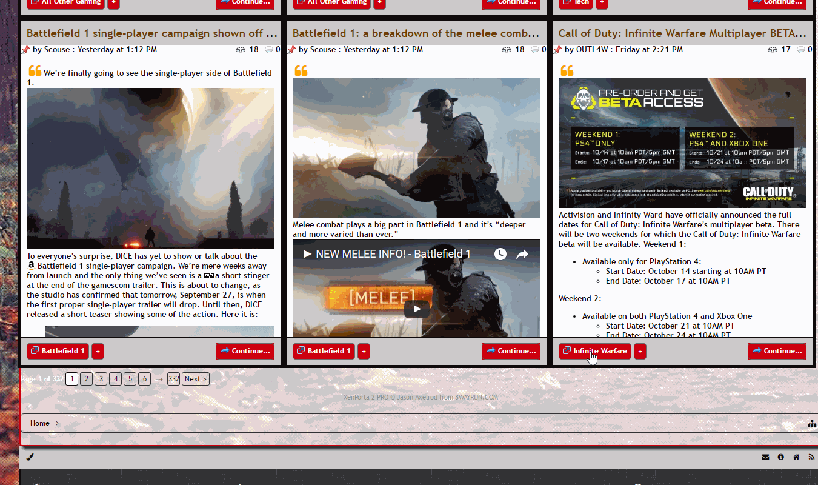Click the views glasses icon on the melee article
The image size is (818, 485).
tap(507, 50)
